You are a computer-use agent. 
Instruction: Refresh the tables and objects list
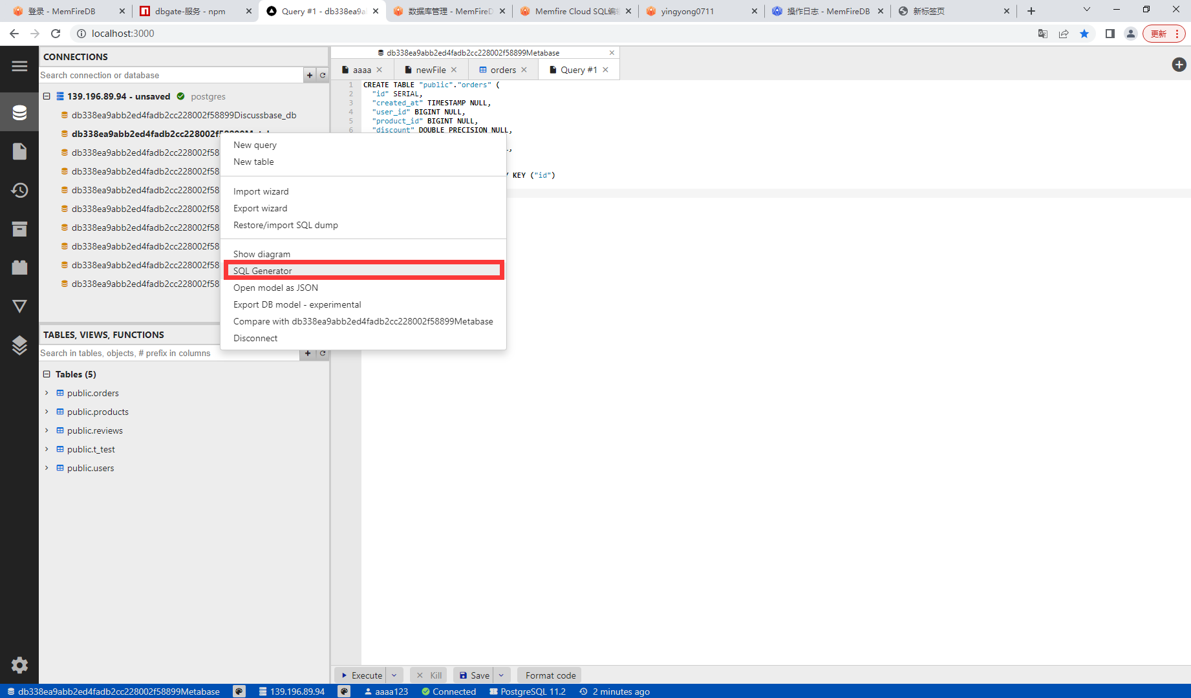323,353
